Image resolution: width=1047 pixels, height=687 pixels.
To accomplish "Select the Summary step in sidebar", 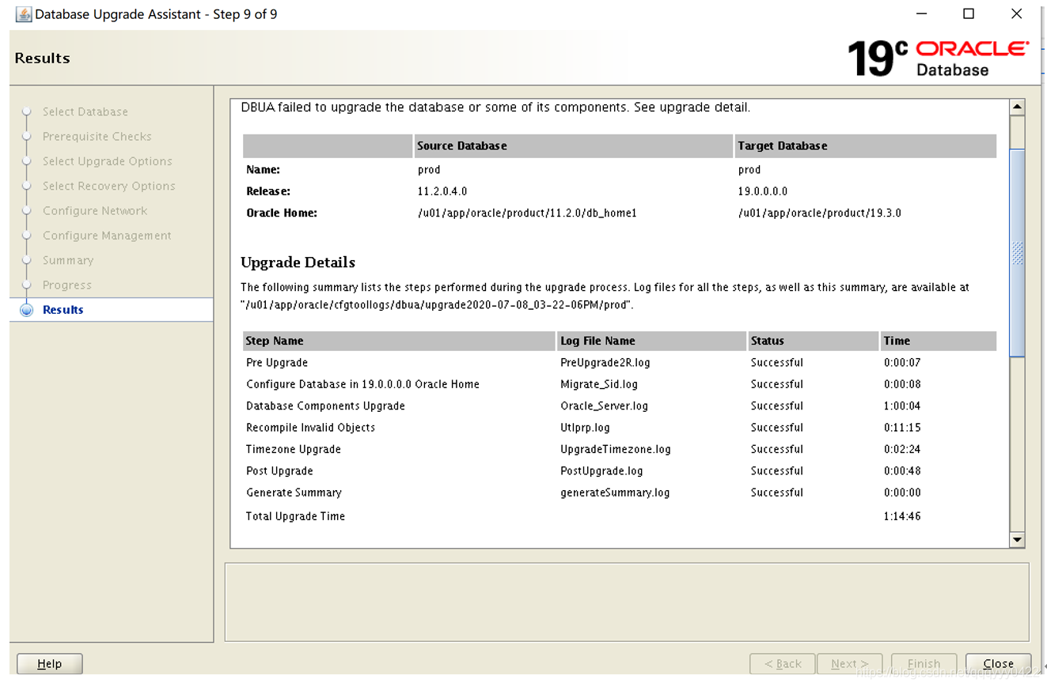I will click(x=68, y=260).
